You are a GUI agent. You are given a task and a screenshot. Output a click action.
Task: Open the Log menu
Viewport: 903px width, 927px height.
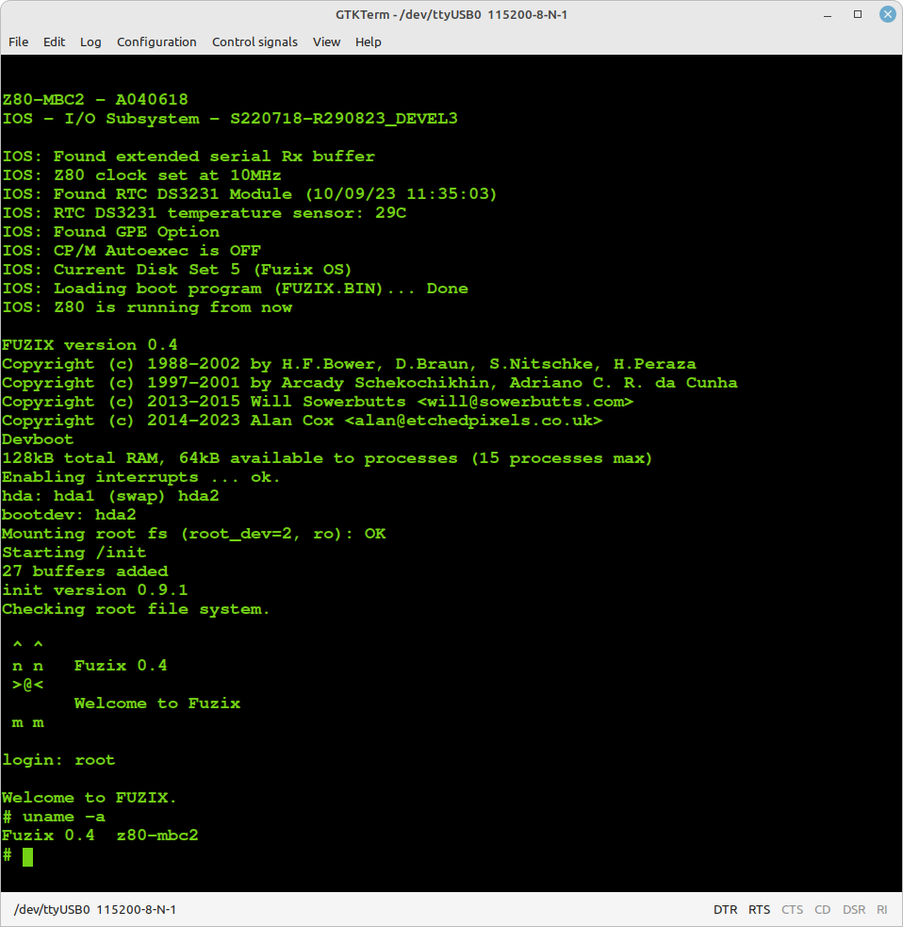pyautogui.click(x=90, y=41)
